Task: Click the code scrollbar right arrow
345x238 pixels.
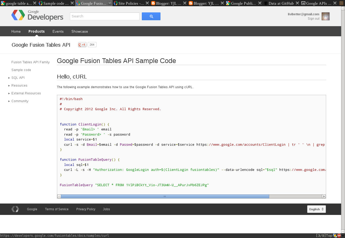Action: (x=324, y=196)
